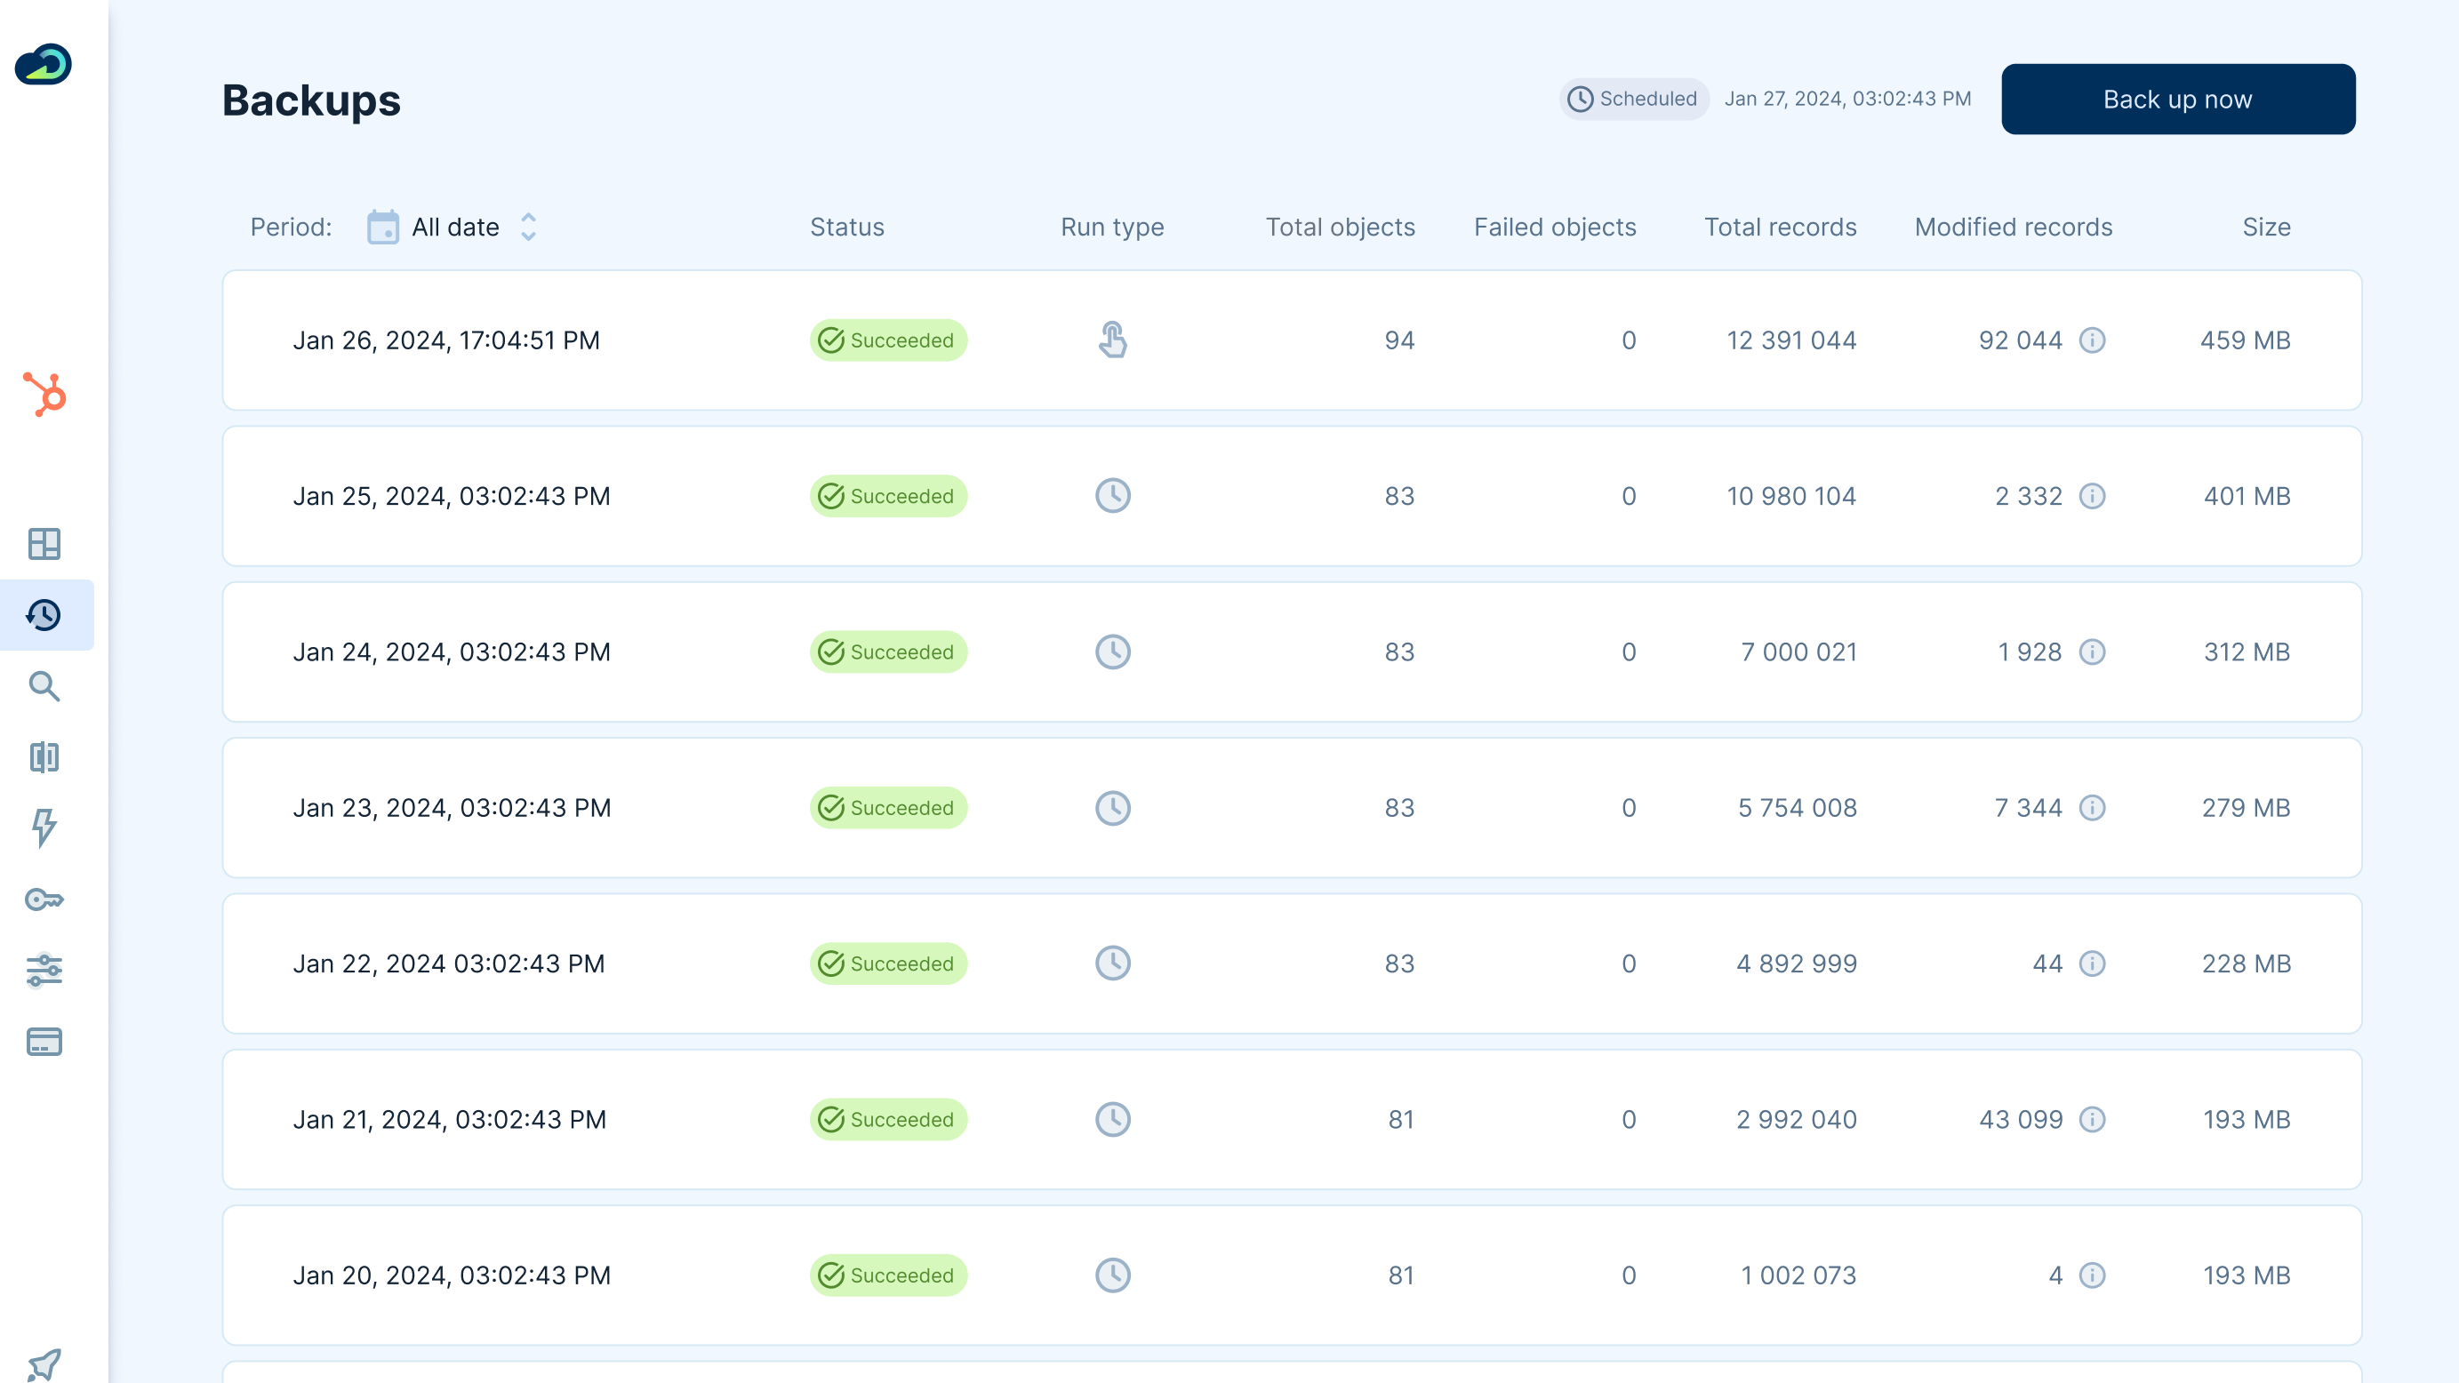Click the lightning bolt icon in sidebar

tap(46, 828)
